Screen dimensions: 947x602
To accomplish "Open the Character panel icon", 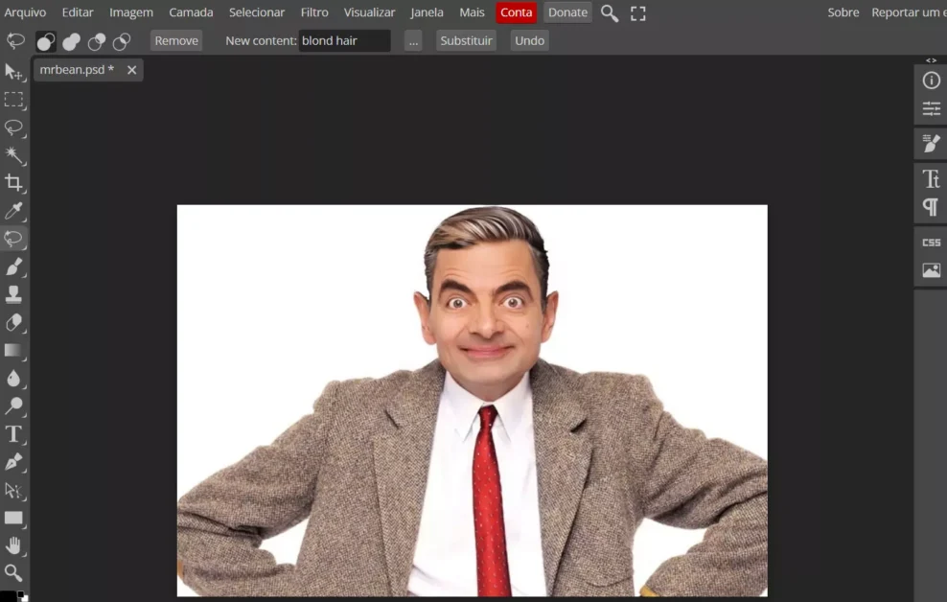I will (932, 178).
